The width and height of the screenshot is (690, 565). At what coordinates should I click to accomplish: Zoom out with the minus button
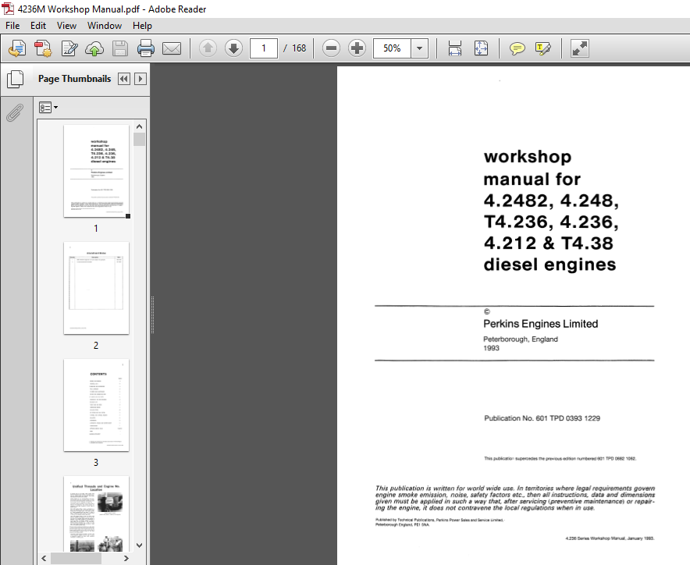(x=331, y=48)
